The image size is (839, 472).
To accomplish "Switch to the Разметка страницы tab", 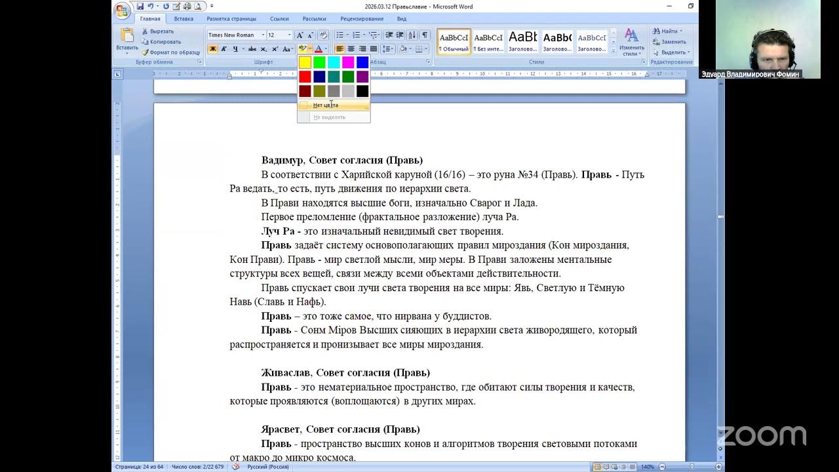I will 231,19.
